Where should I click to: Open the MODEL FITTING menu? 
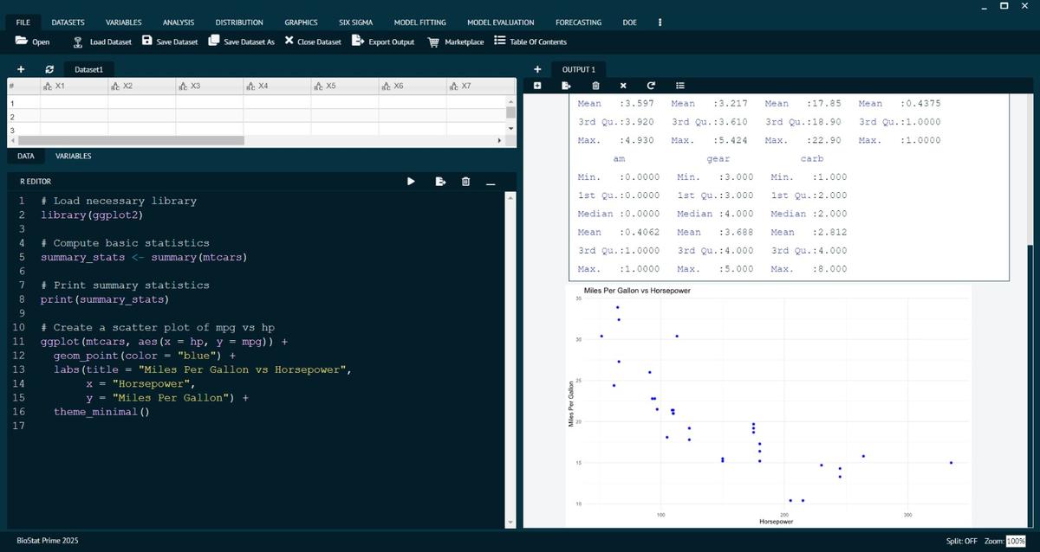[x=419, y=22]
